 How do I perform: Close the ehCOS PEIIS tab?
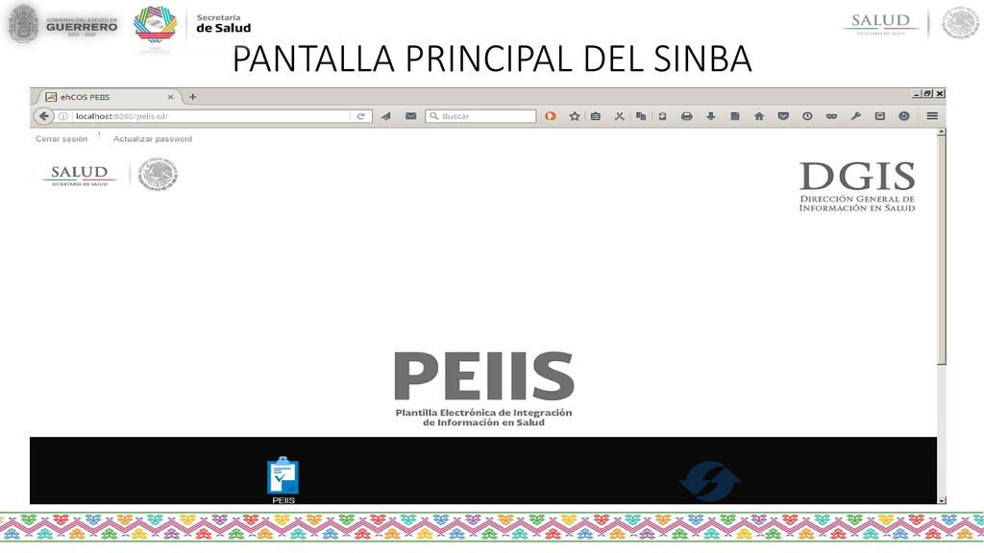tap(171, 97)
